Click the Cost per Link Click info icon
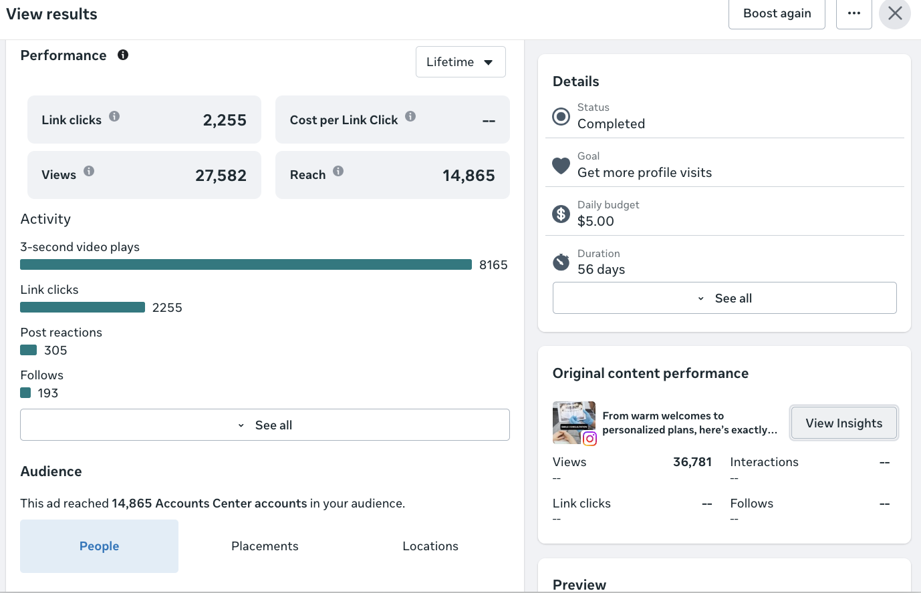Screen dimensions: 921x593 click(x=410, y=116)
